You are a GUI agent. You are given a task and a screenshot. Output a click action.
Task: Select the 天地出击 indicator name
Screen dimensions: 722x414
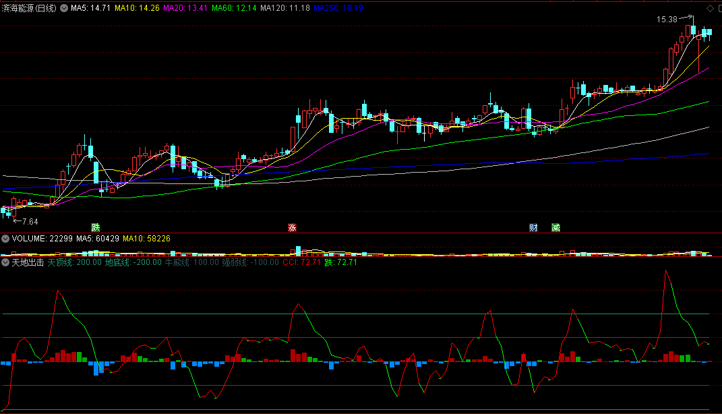coord(28,262)
